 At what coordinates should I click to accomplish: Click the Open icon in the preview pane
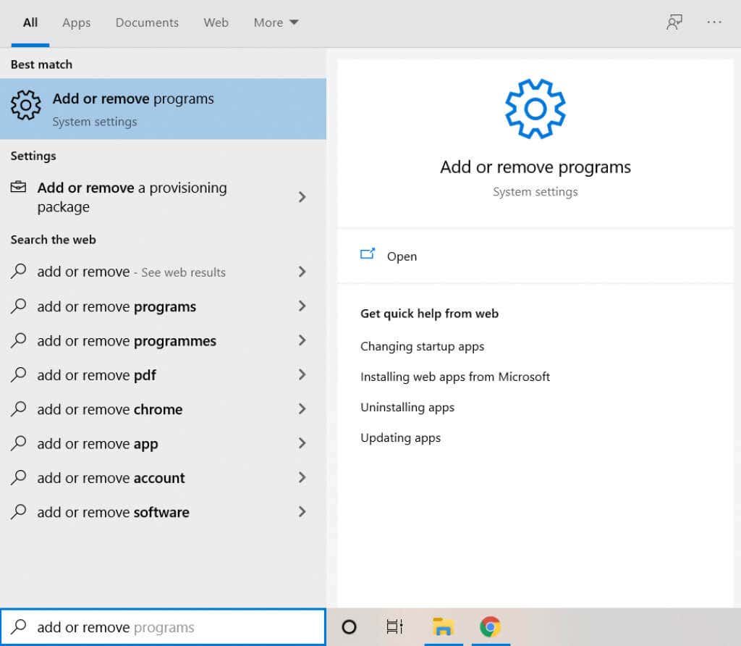tap(368, 255)
